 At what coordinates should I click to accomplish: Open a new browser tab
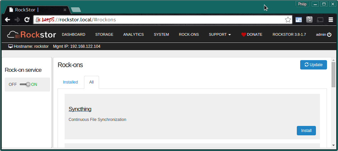pos(76,10)
